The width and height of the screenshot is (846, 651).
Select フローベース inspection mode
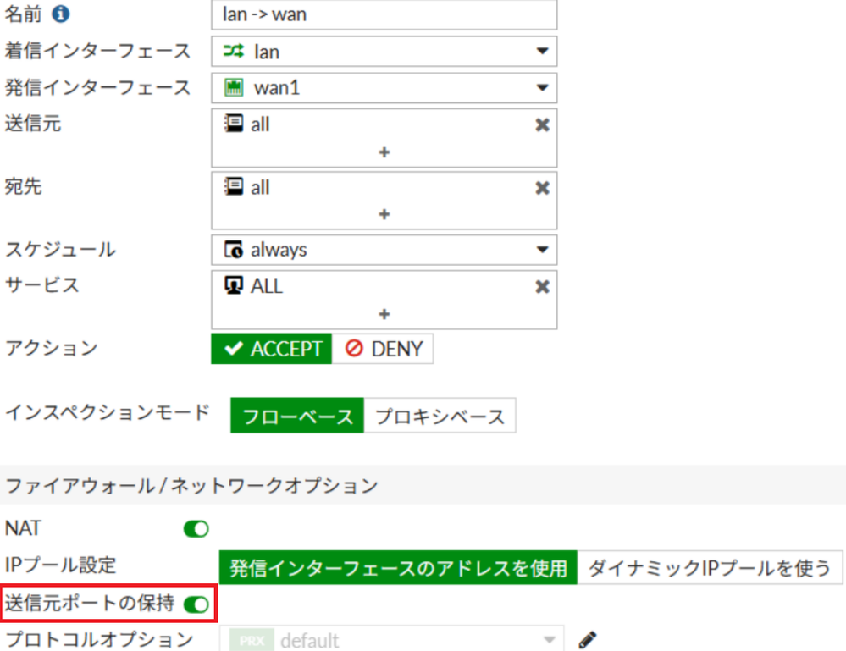pos(297,417)
